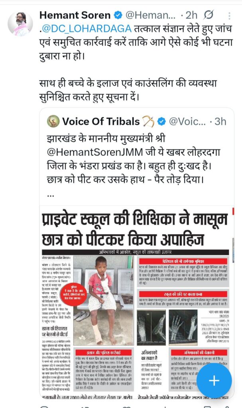The image size is (242, 408).
Task: Open the three-dot more options menu
Action: (229, 16)
